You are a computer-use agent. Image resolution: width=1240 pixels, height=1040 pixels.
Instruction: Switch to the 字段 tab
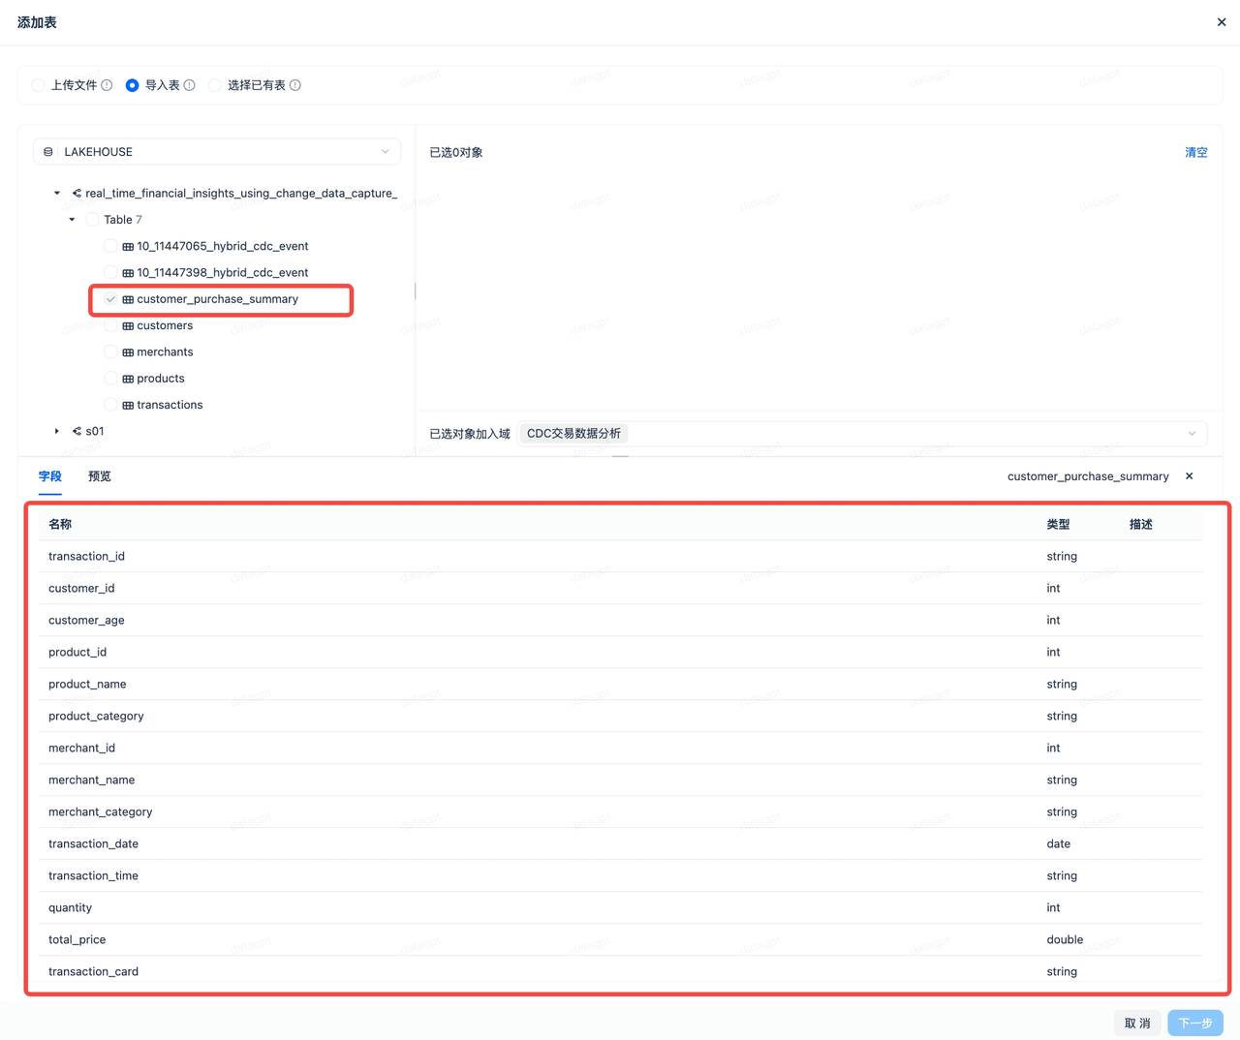(50, 476)
